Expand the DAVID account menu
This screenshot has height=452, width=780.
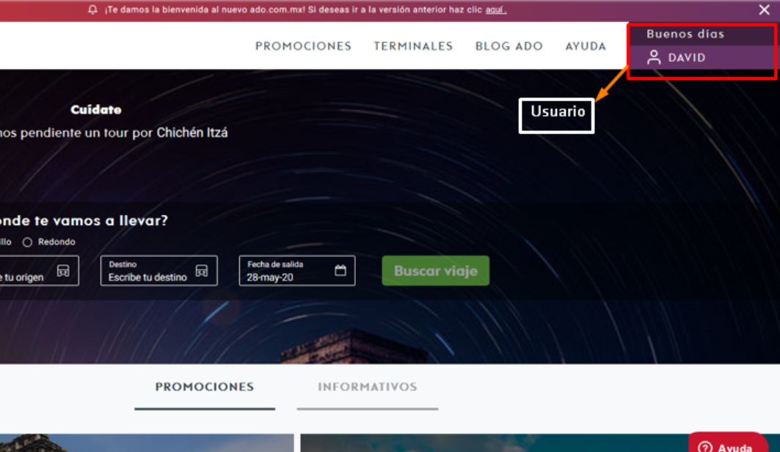(687, 57)
